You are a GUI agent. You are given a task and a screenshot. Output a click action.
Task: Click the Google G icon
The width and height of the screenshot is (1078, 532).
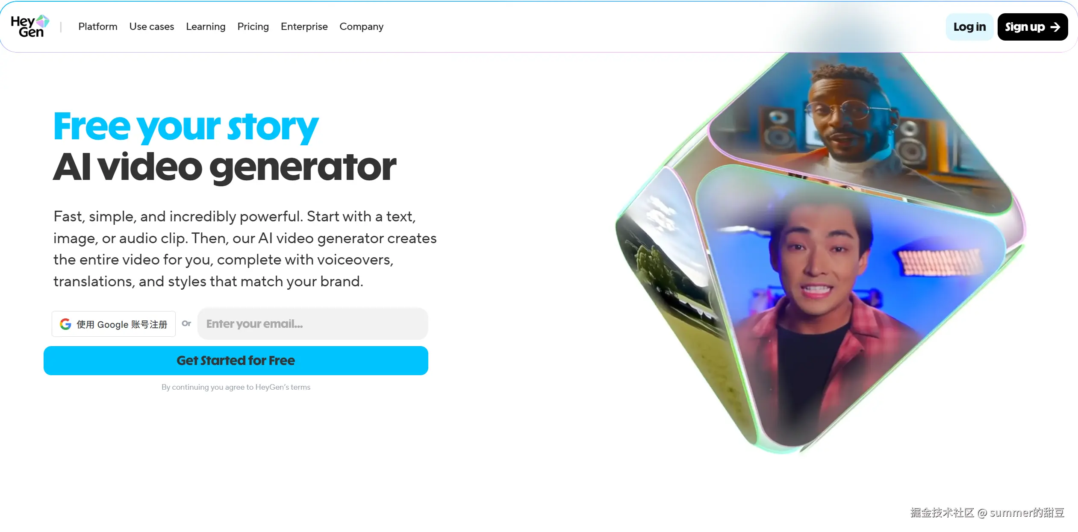65,324
